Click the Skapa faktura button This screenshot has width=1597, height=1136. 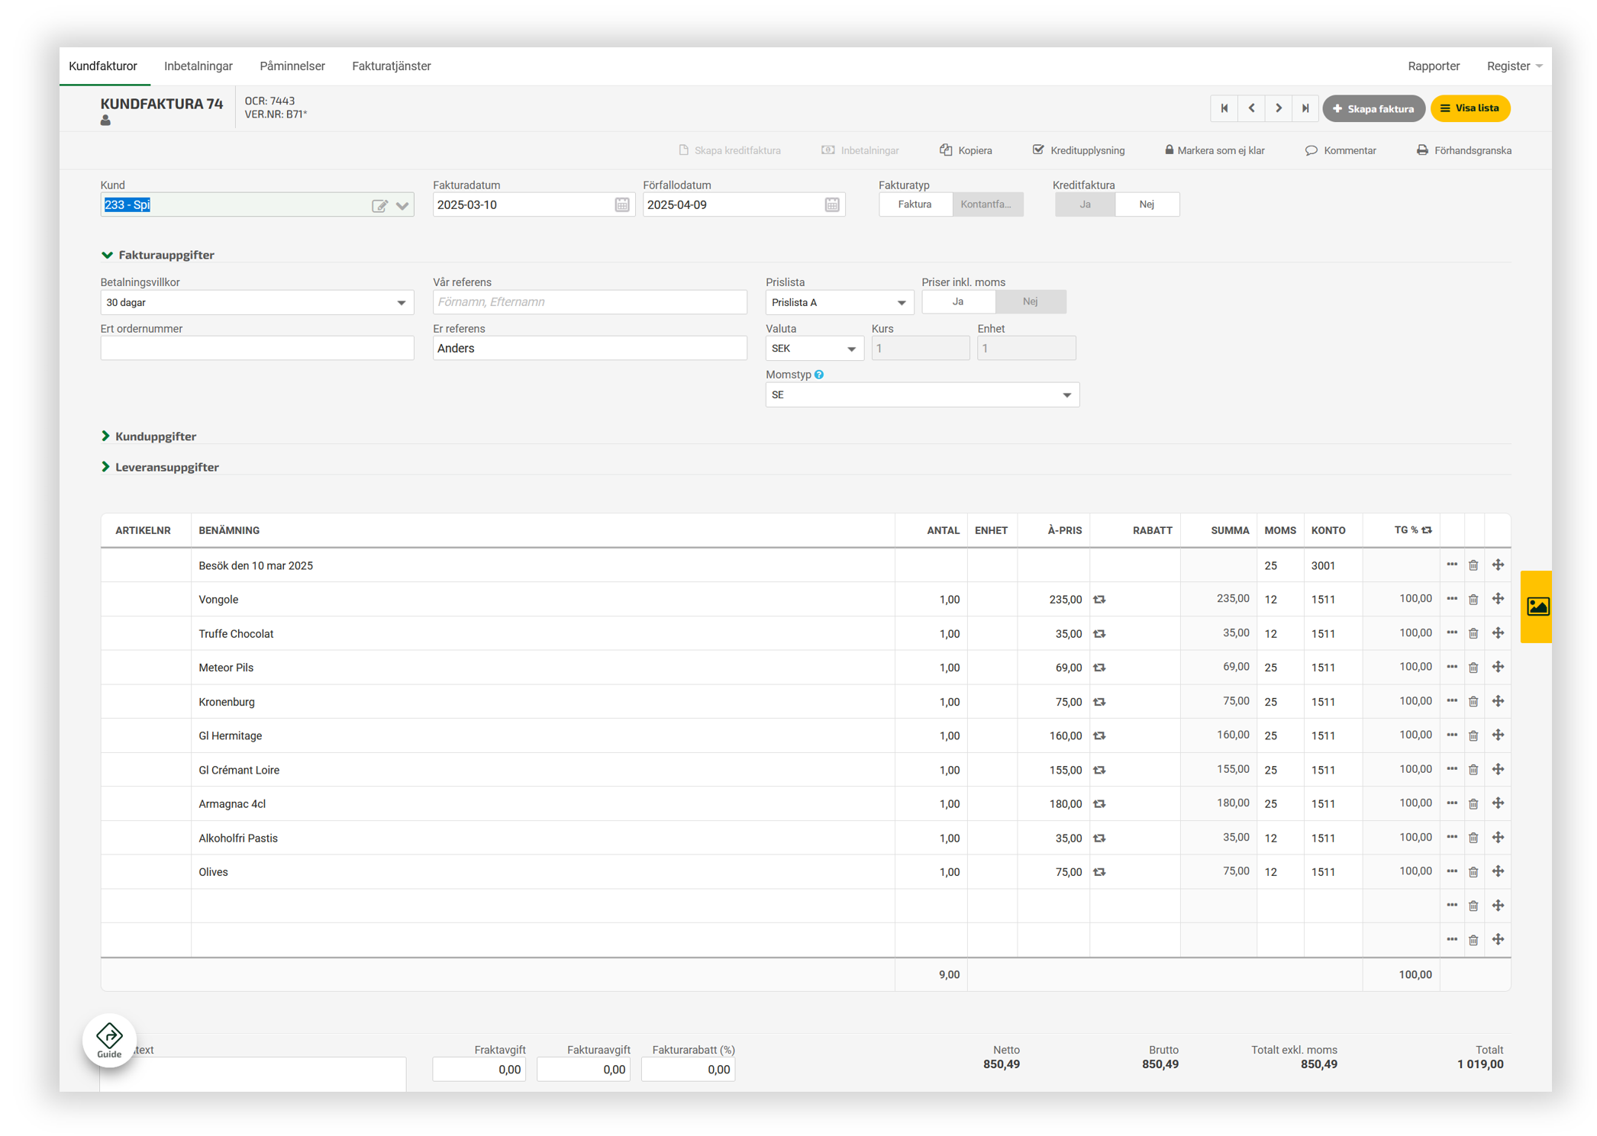tap(1373, 108)
